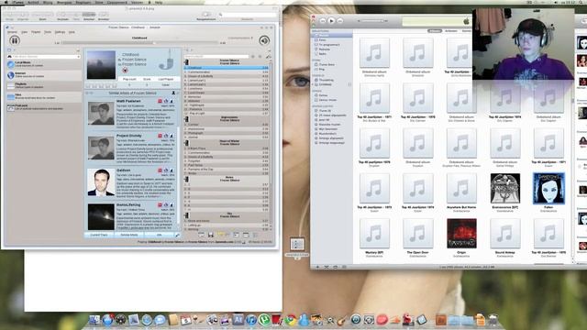Switch to the Artiesten view tab in iTunes
The image size is (587, 330).
pyautogui.click(x=450, y=31)
